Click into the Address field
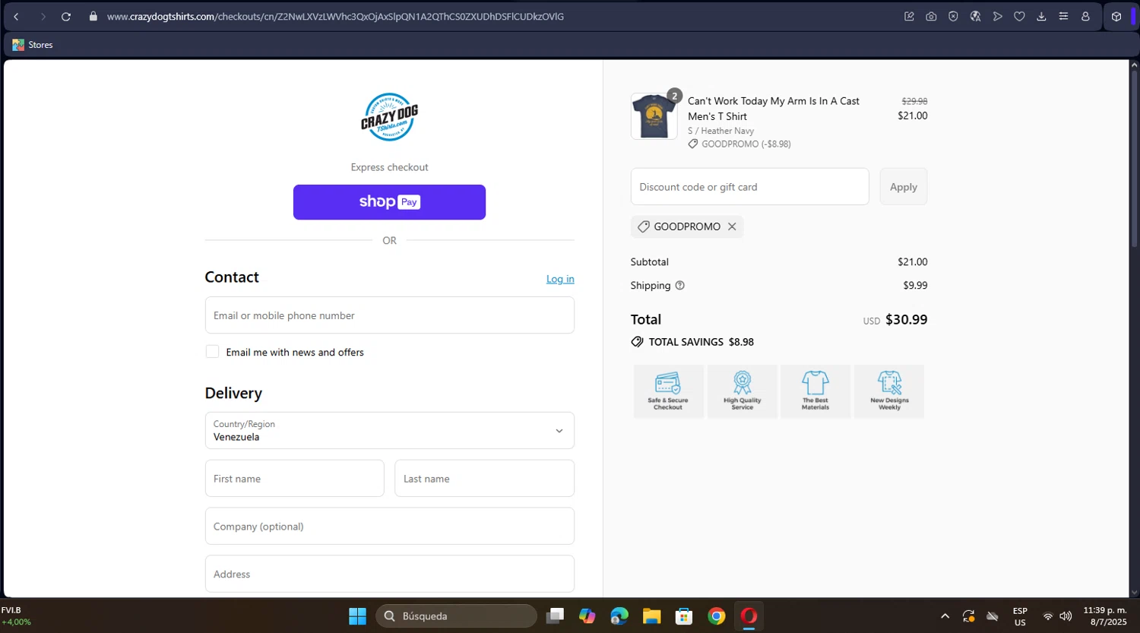The height and width of the screenshot is (633, 1140). click(x=389, y=574)
